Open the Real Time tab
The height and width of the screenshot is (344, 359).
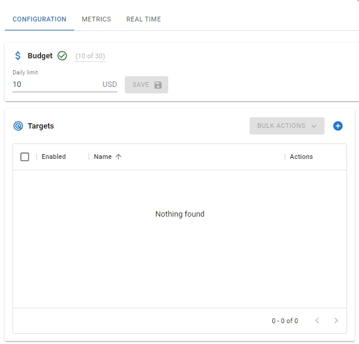tap(143, 19)
